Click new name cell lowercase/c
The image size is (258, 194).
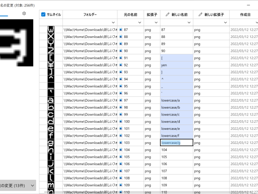(x=177, y=114)
